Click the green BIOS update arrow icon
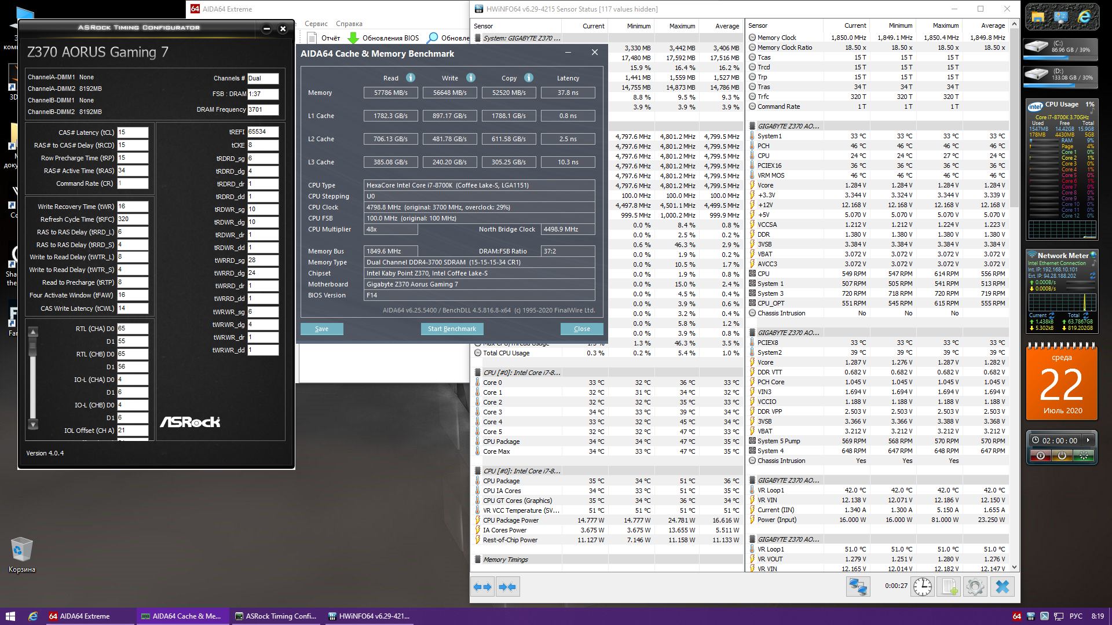The height and width of the screenshot is (625, 1112). pos(353,38)
